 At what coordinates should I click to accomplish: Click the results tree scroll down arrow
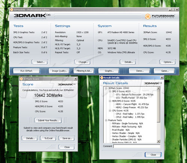[x=158, y=141]
